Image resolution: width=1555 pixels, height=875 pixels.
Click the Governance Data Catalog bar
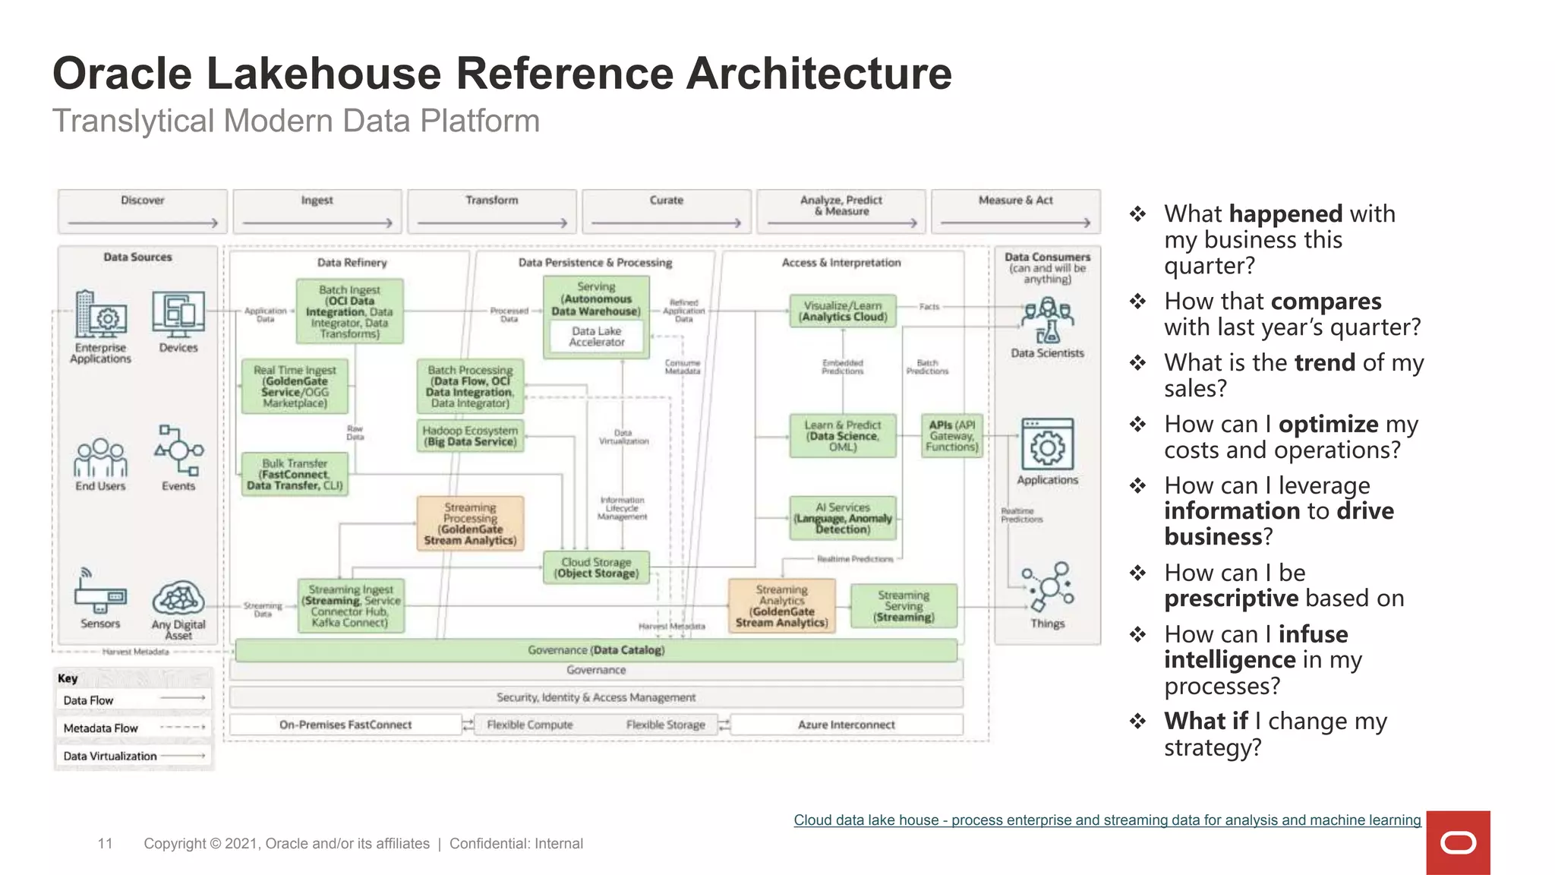(x=596, y=650)
